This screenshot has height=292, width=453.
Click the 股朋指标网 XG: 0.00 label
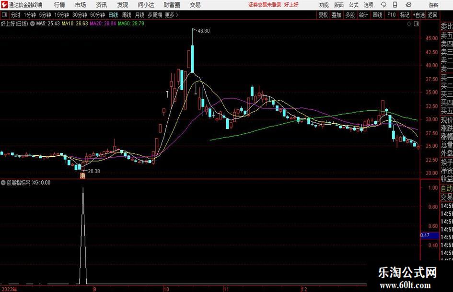pos(29,183)
